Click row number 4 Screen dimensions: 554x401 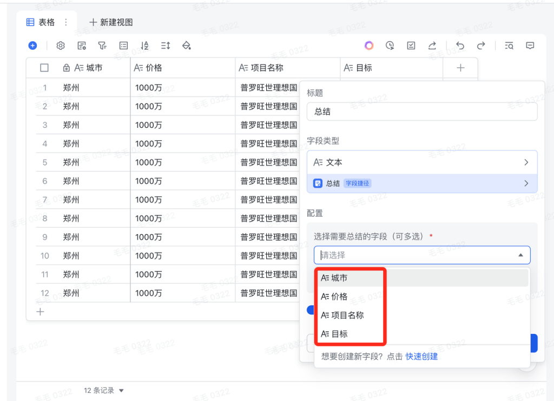click(44, 144)
